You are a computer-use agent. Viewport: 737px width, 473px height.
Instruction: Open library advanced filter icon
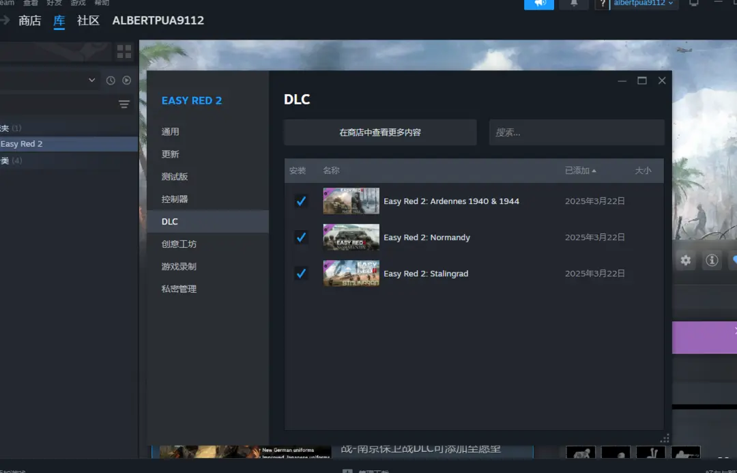(124, 104)
